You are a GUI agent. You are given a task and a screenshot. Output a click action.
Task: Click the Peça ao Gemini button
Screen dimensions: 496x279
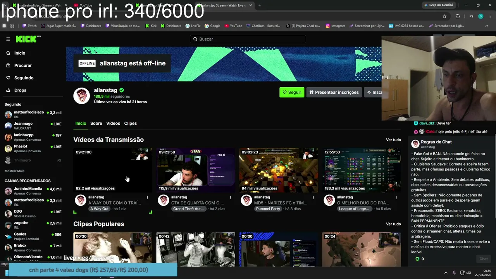(438, 5)
